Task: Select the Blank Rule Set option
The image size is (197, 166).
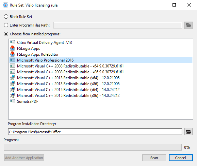Action: click(x=6, y=17)
